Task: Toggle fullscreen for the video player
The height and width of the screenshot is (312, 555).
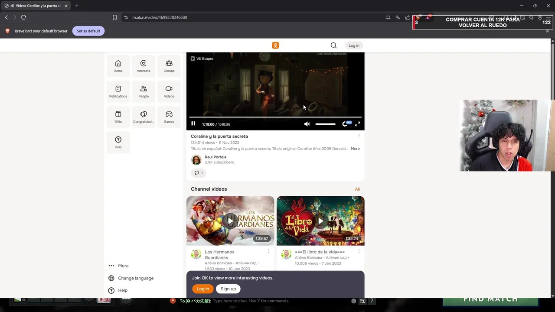Action: [x=357, y=124]
